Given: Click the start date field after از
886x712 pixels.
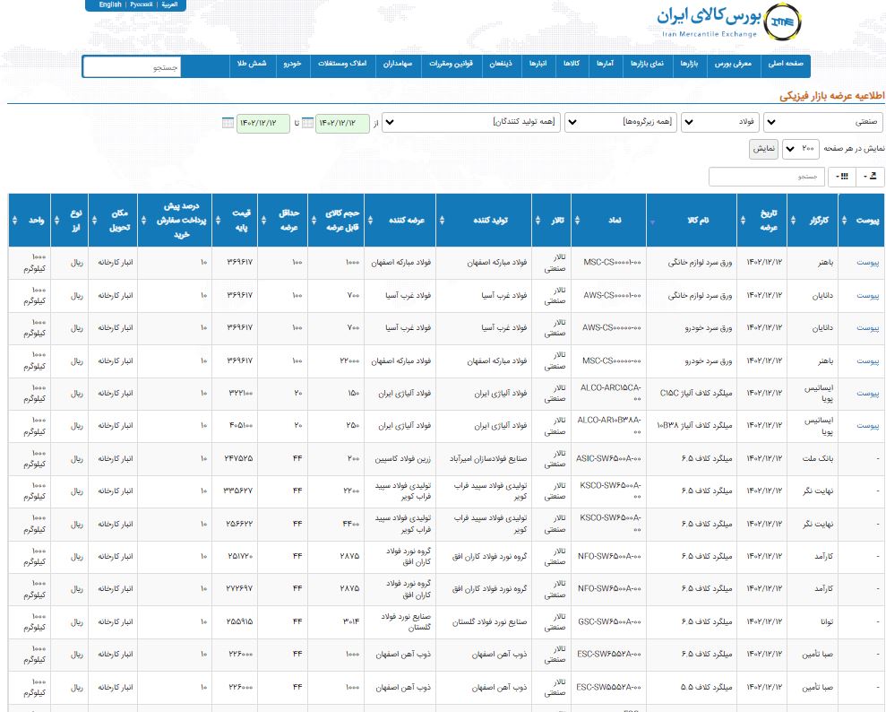Looking at the screenshot, I should click(342, 123).
